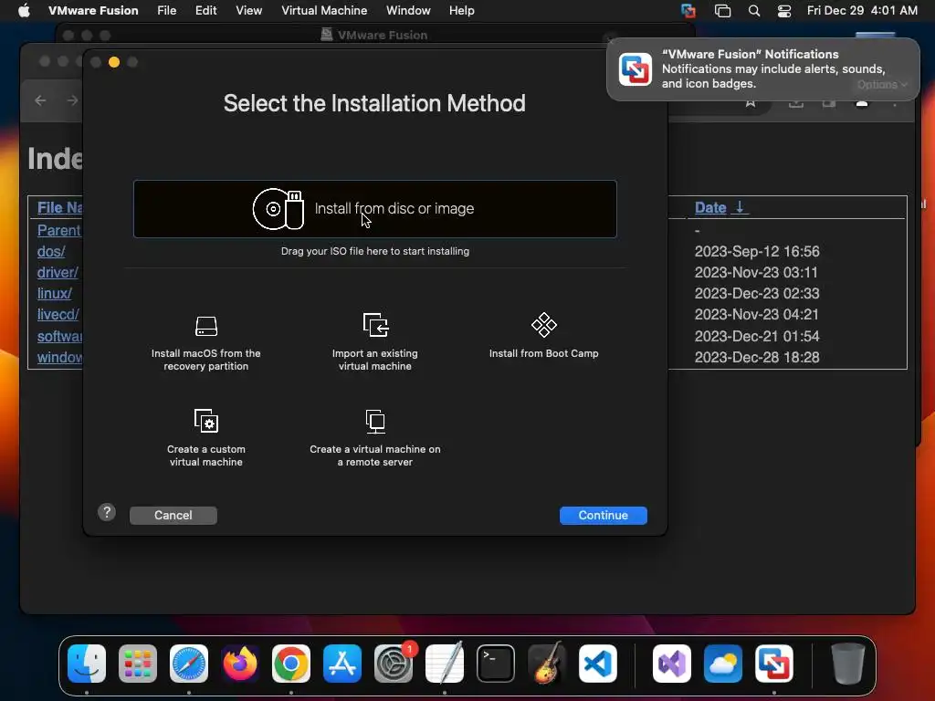Viewport: 935px width, 701px height.
Task: Open VMware Fusion from the Dock
Action: [774, 664]
